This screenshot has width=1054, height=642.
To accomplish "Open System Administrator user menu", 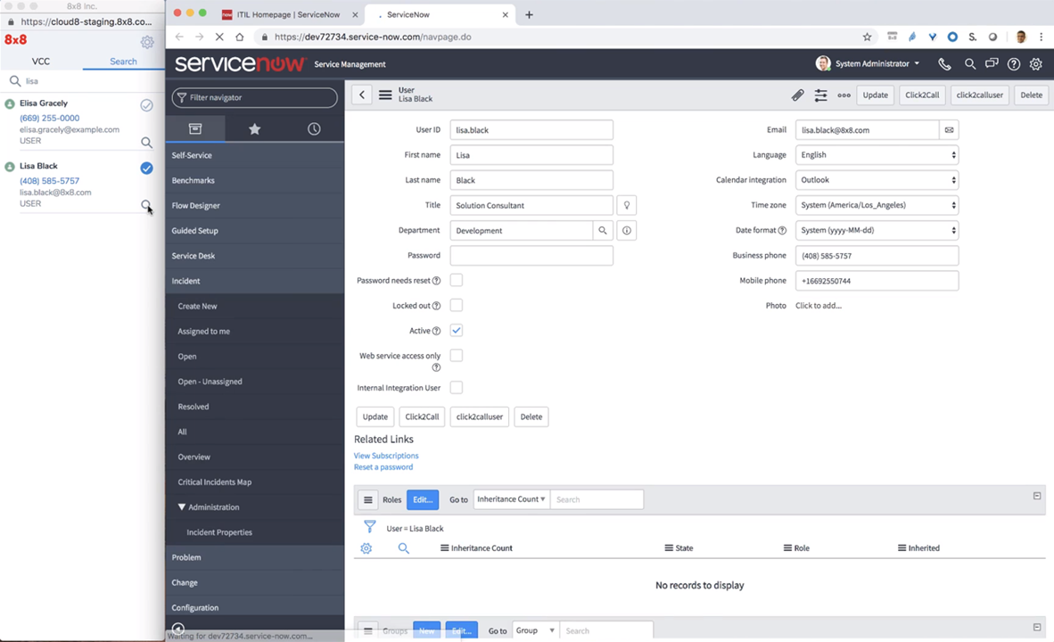I will click(868, 64).
